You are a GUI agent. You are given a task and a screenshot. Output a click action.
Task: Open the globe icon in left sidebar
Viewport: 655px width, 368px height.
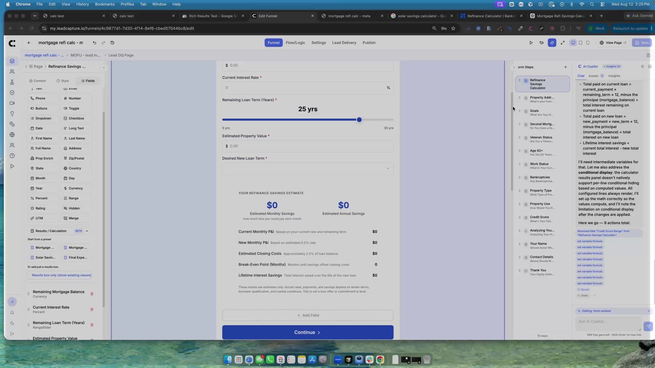coord(12,135)
